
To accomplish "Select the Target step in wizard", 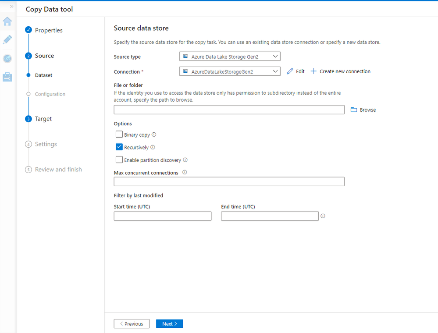I will tap(43, 119).
